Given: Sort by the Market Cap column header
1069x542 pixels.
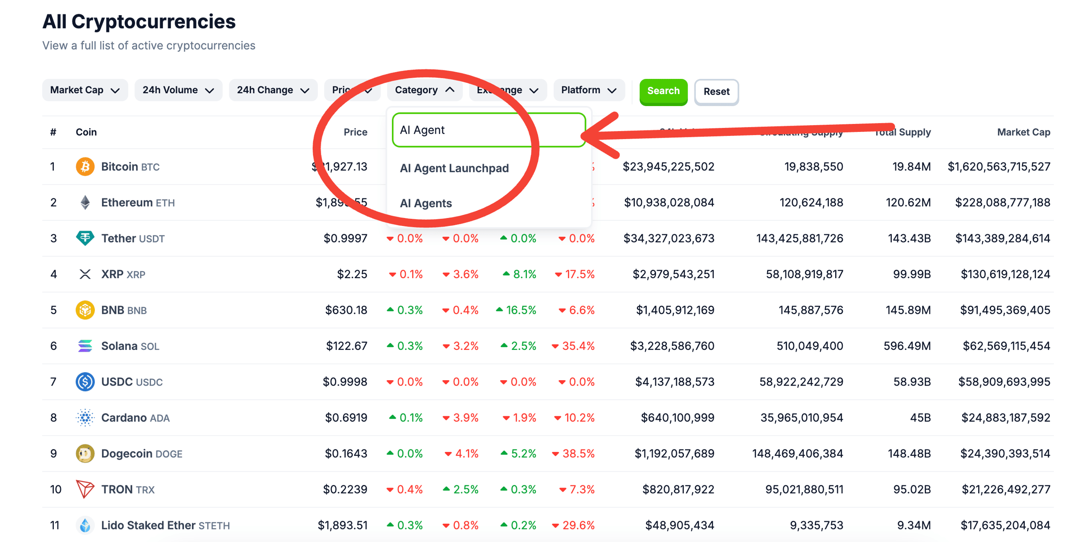Looking at the screenshot, I should pyautogui.click(x=1024, y=132).
